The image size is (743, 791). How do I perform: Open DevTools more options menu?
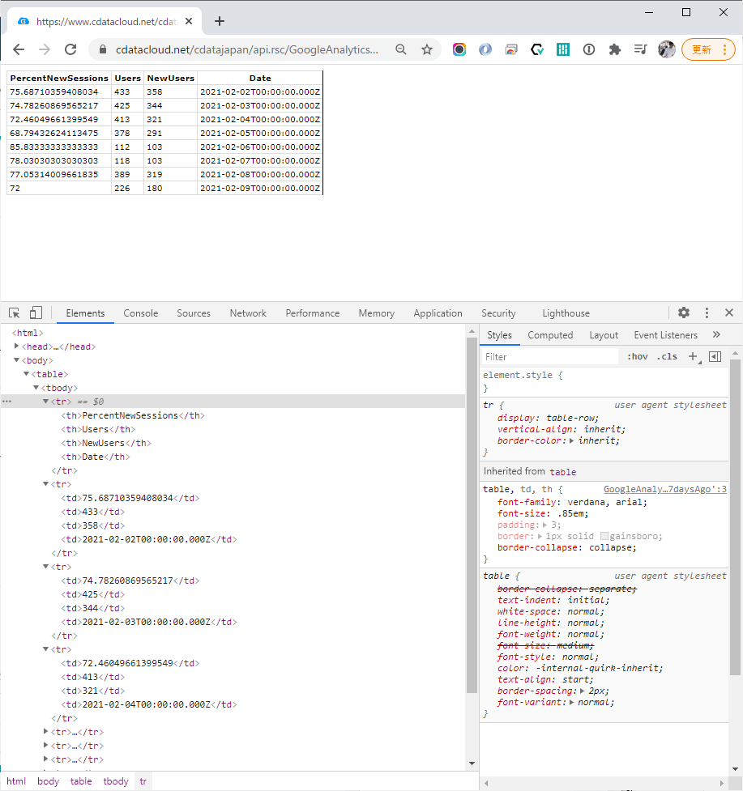[707, 313]
